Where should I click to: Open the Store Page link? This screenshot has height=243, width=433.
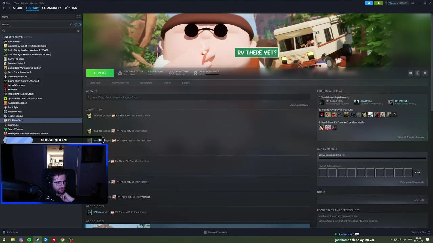click(x=95, y=83)
